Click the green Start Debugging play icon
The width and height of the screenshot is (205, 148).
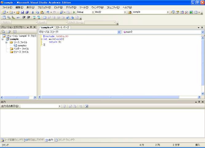(x=74, y=12)
